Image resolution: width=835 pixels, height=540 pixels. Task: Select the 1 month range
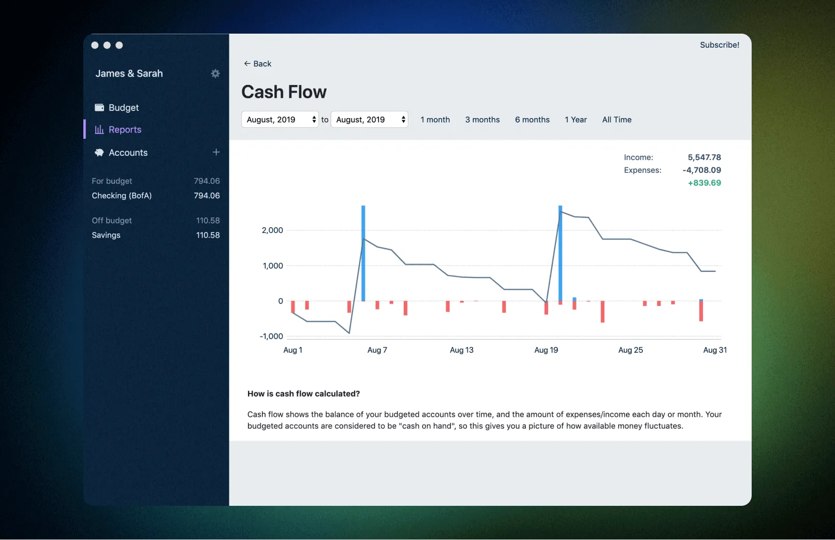pos(435,120)
